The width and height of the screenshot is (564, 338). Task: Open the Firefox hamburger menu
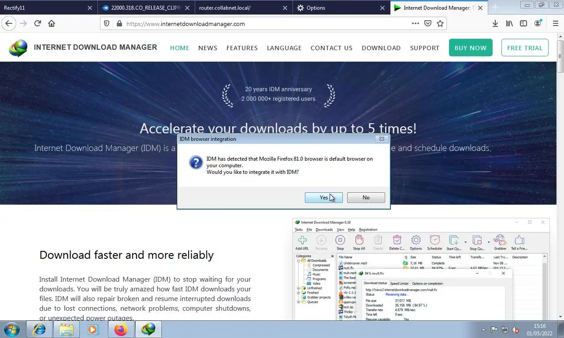point(555,24)
